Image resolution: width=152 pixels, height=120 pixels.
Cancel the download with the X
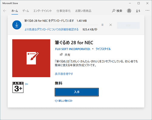[111, 25]
